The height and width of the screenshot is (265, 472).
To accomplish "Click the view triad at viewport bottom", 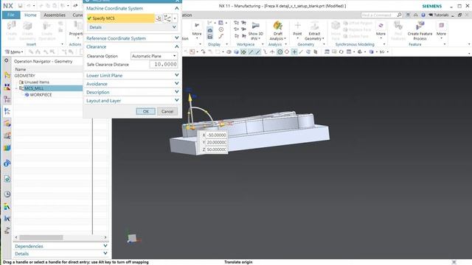I will (133, 239).
